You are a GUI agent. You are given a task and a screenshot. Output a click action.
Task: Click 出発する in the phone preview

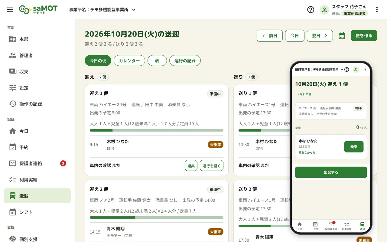[x=331, y=172]
